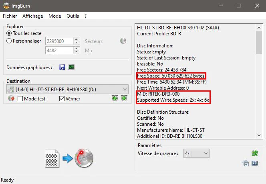Image resolution: width=266 pixels, height=184 pixels.
Task: Open the Fichier menu
Action: [10, 16]
